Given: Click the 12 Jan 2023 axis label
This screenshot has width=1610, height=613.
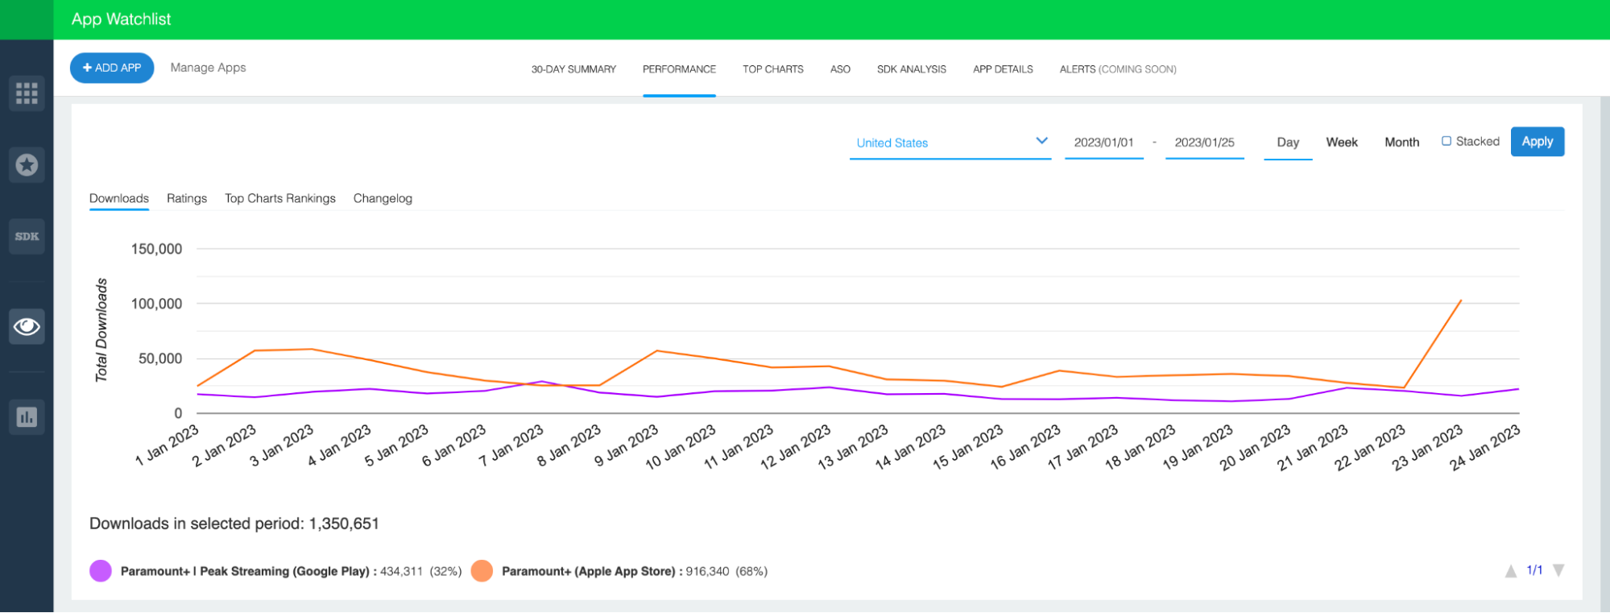Looking at the screenshot, I should click(795, 447).
